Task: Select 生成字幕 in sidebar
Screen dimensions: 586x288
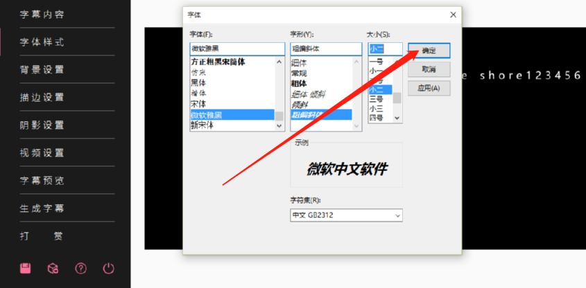Action: click(x=42, y=208)
